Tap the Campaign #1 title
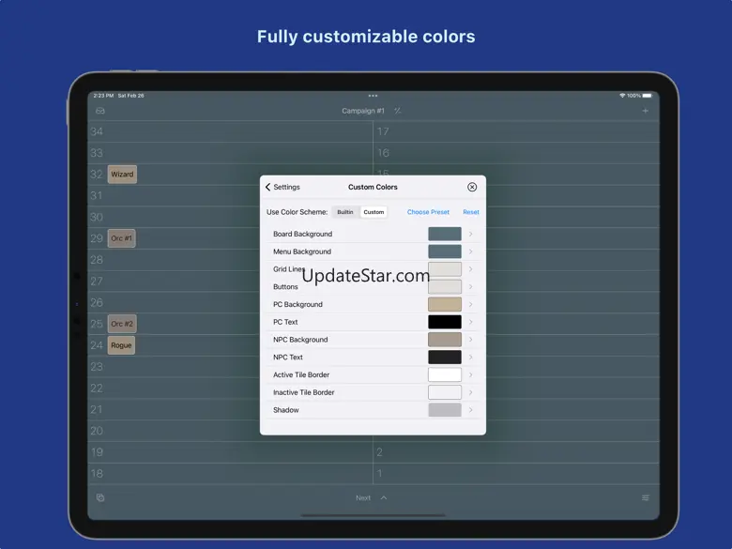Screen dimensions: 732x549 coord(363,111)
